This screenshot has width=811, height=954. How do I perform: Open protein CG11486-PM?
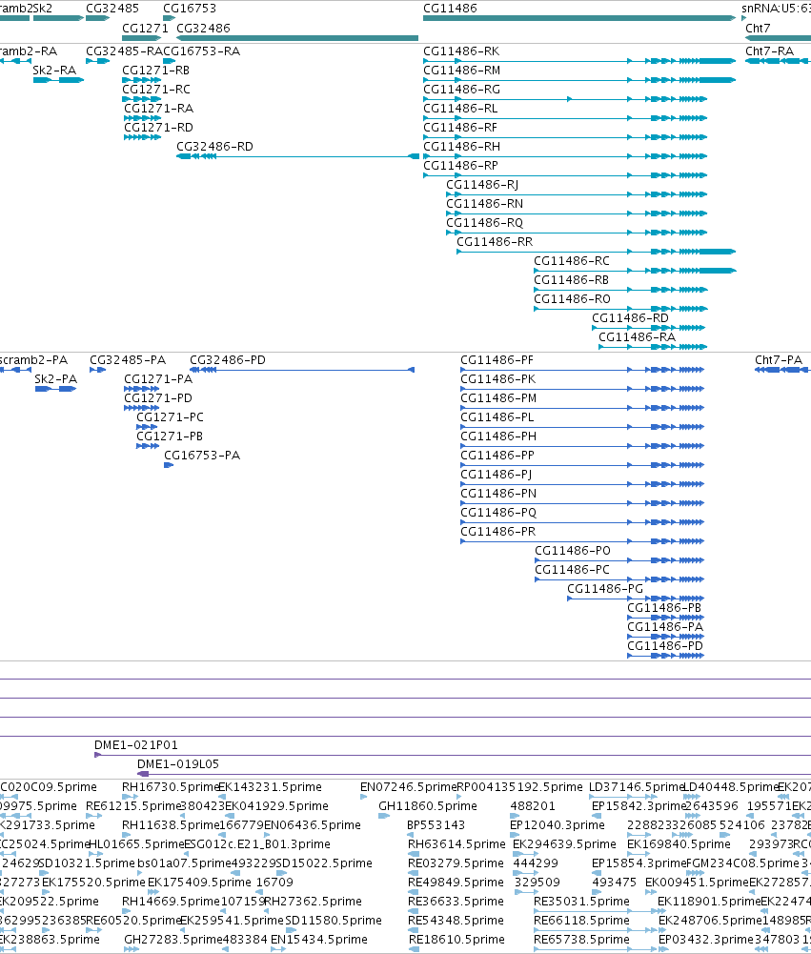498,398
